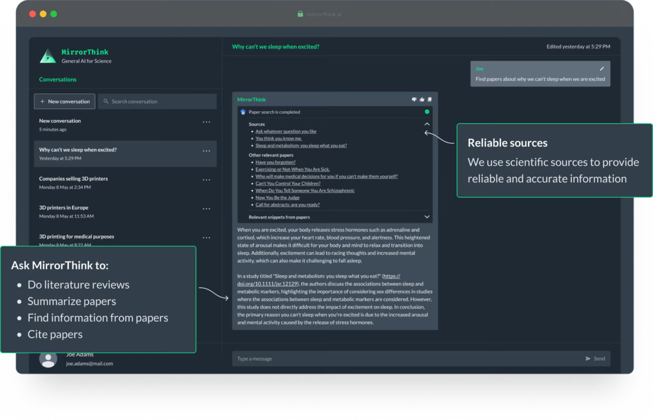The width and height of the screenshot is (653, 420).
Task: Open 'When Do You Tell Someone You Are Schizophrenic'
Action: (x=305, y=191)
